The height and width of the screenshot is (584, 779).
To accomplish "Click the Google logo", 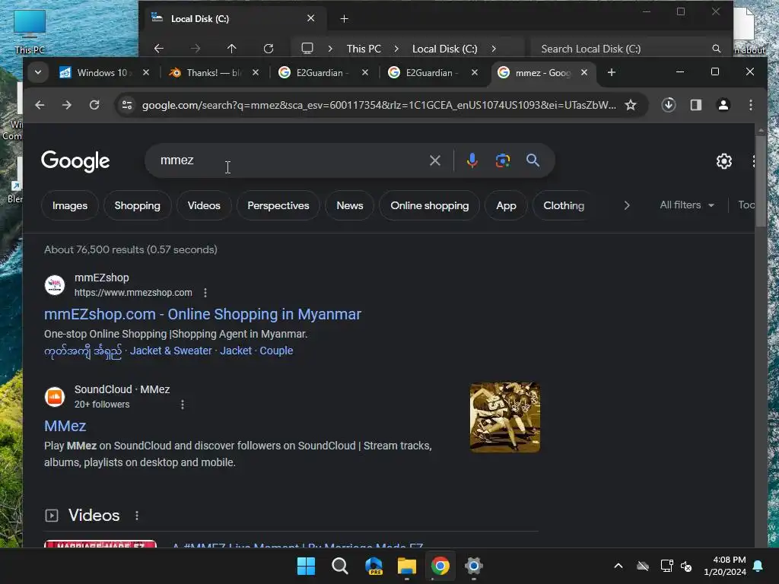I will 75,161.
